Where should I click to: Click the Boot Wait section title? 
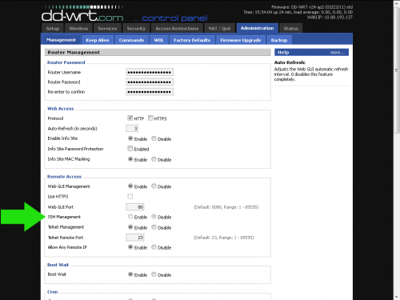(58, 265)
